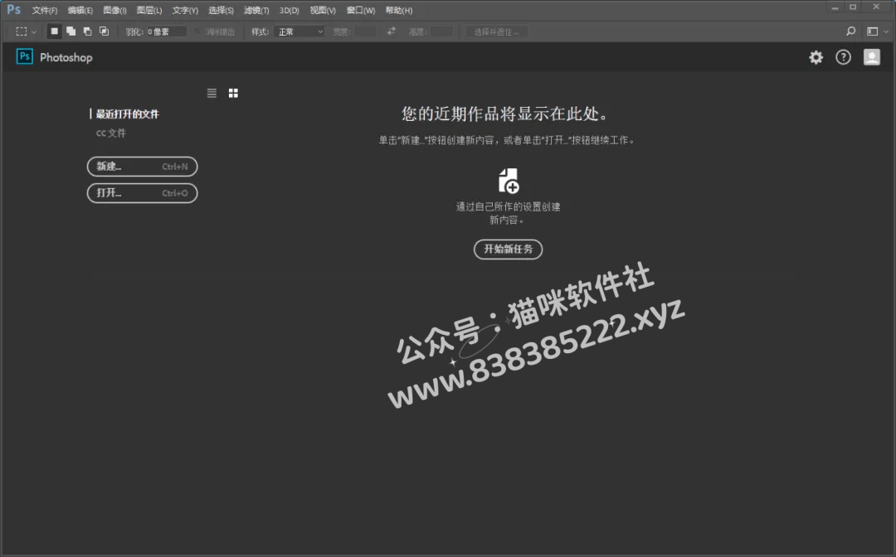This screenshot has width=896, height=557.
Task: Open the 帮助(H) menu
Action: [399, 10]
